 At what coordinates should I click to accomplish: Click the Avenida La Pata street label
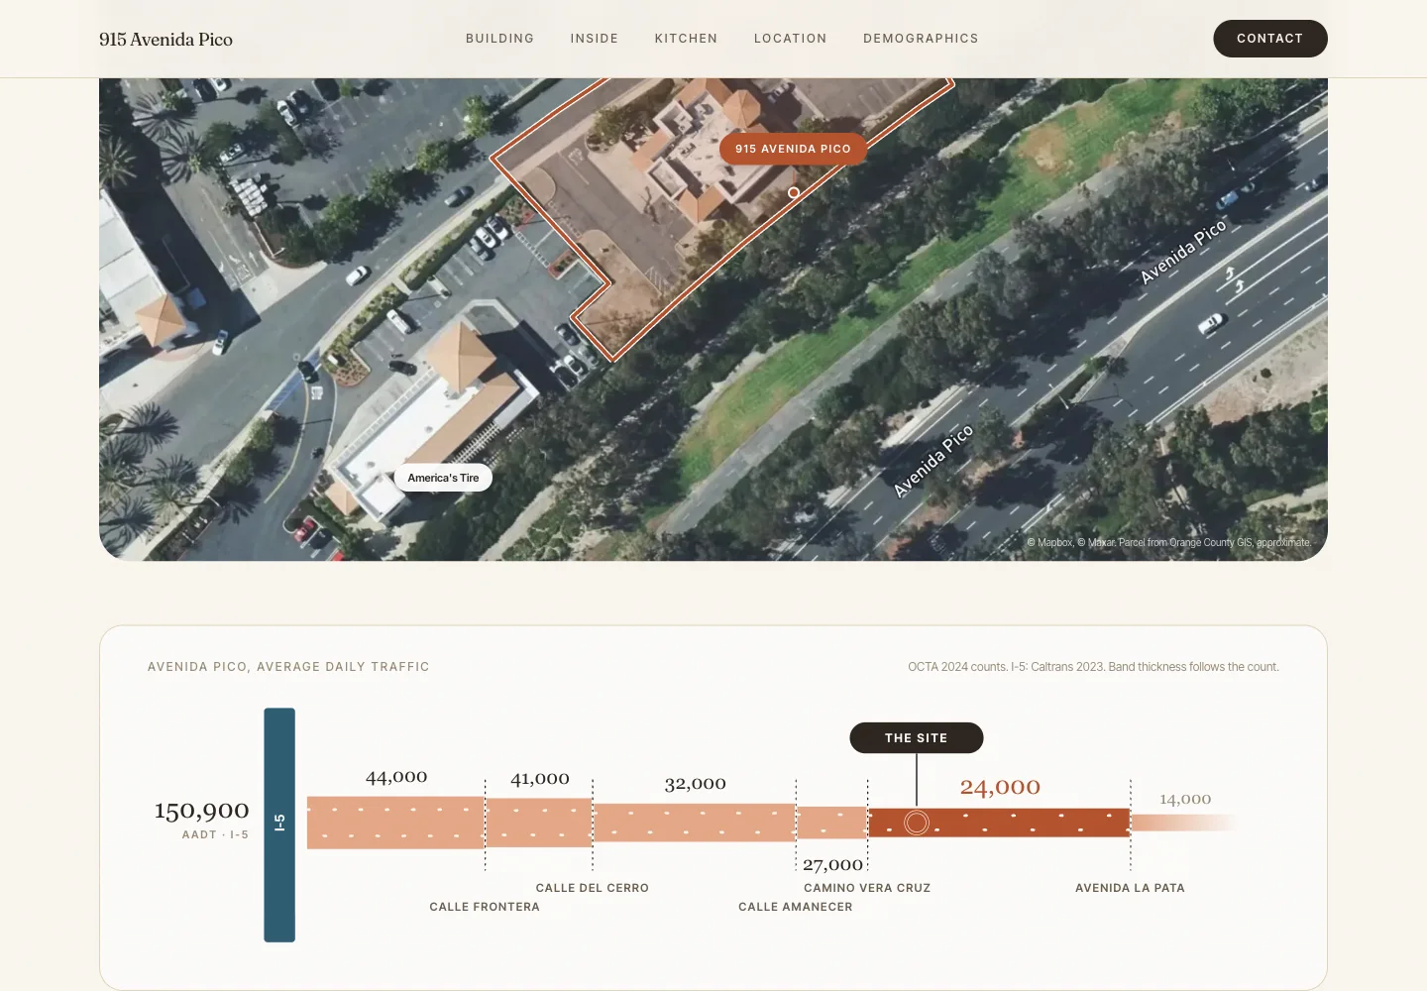pyautogui.click(x=1130, y=888)
